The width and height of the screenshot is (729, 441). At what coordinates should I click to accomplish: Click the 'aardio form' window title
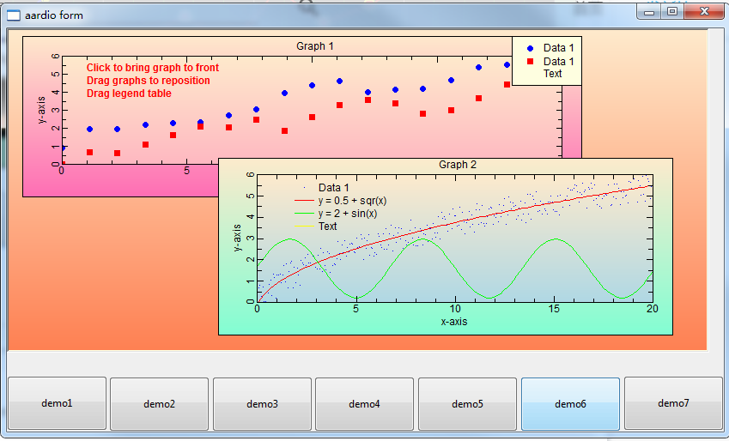[54, 15]
